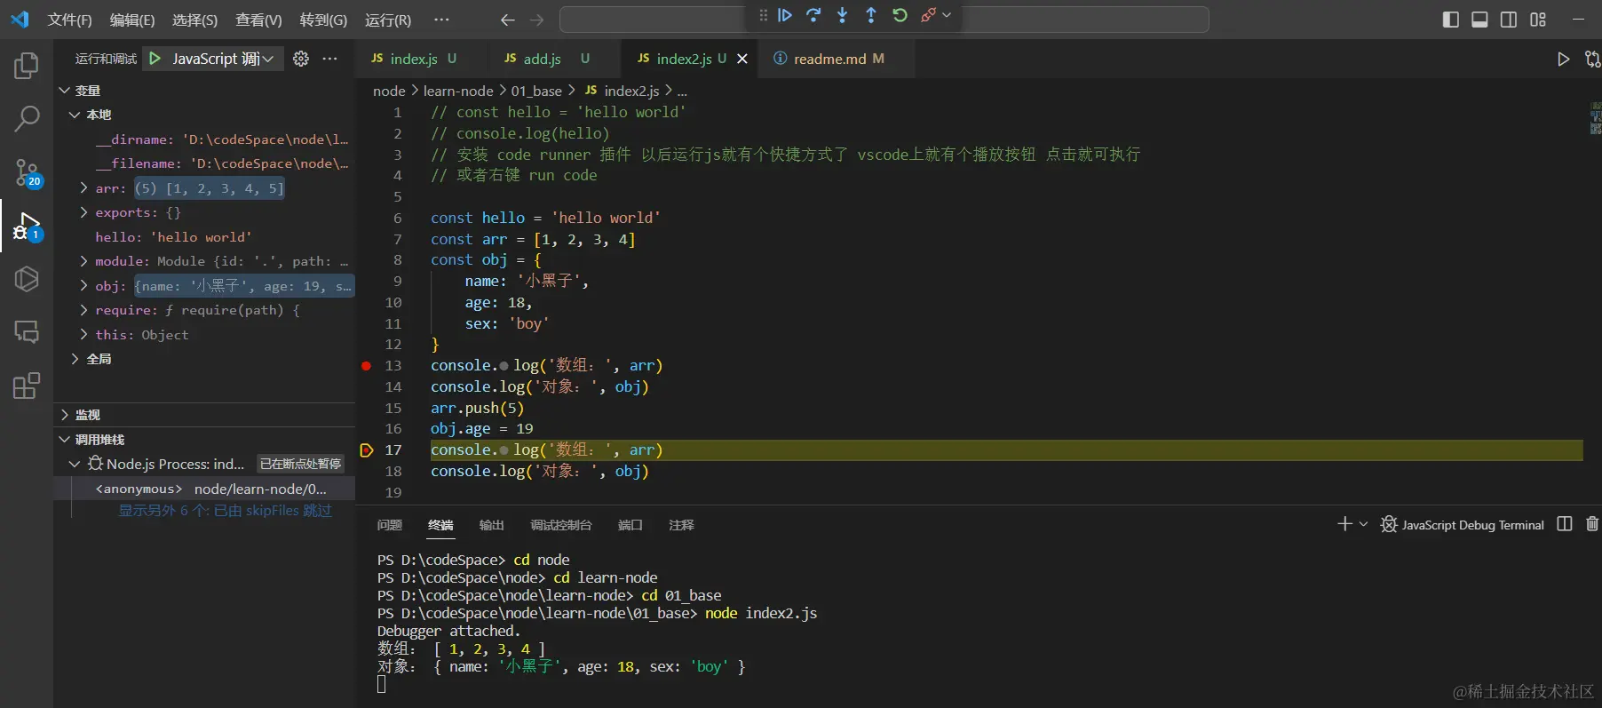Run the file with editor play button
This screenshot has width=1602, height=708.
click(x=1563, y=59)
